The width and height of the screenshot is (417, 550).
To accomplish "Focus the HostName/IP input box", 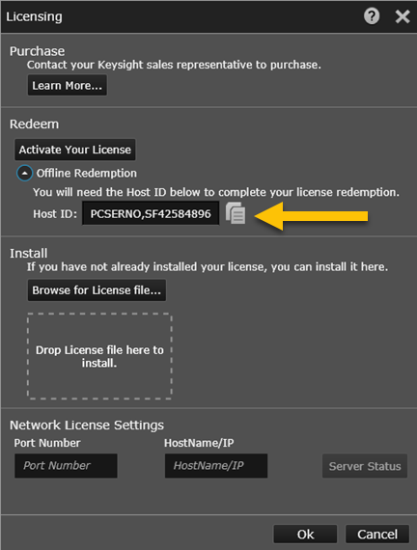I will point(216,466).
